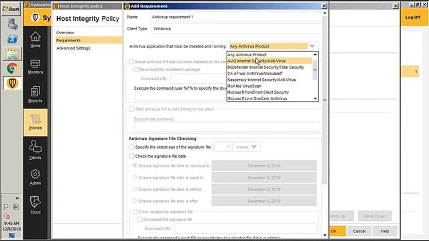Open the Cloud section
This screenshot has height=241, width=429.
36,205
